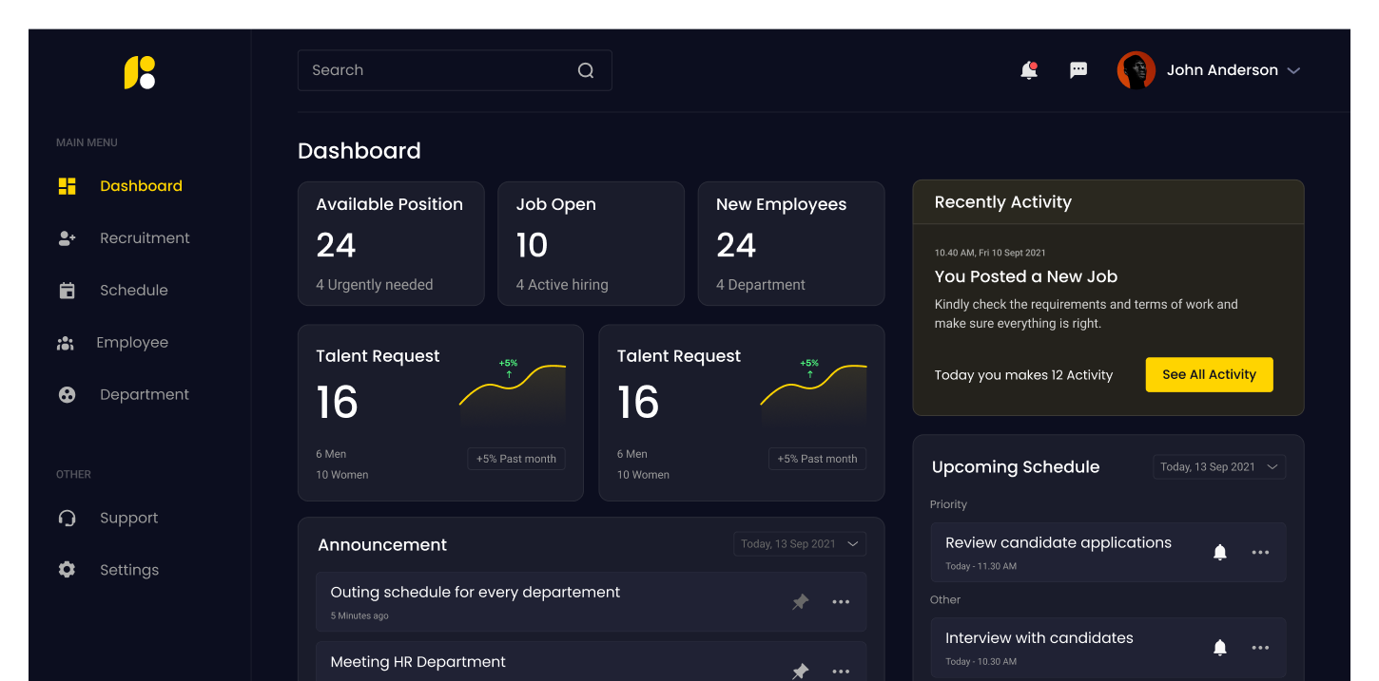Go to Recruitment in the sidebar
The image size is (1379, 681).
(x=145, y=238)
